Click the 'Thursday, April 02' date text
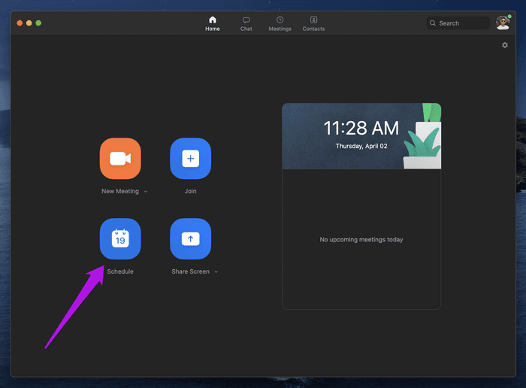The width and height of the screenshot is (526, 388). pos(361,146)
